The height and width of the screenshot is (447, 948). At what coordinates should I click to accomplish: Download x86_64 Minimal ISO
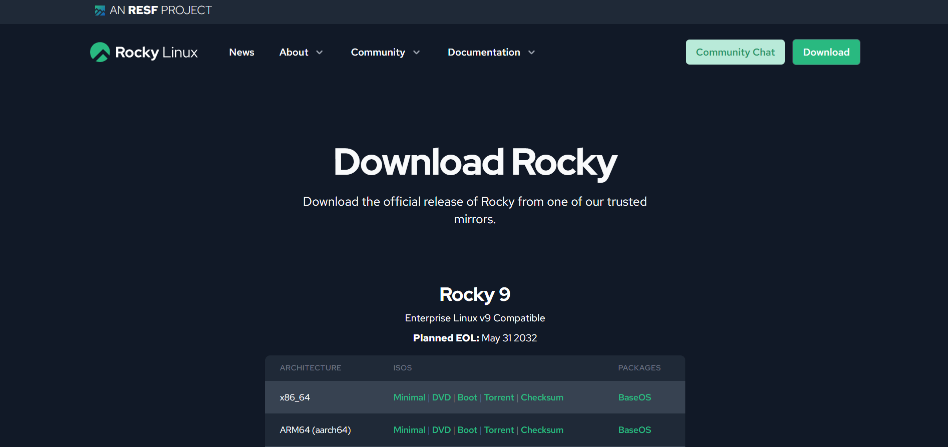coord(409,397)
